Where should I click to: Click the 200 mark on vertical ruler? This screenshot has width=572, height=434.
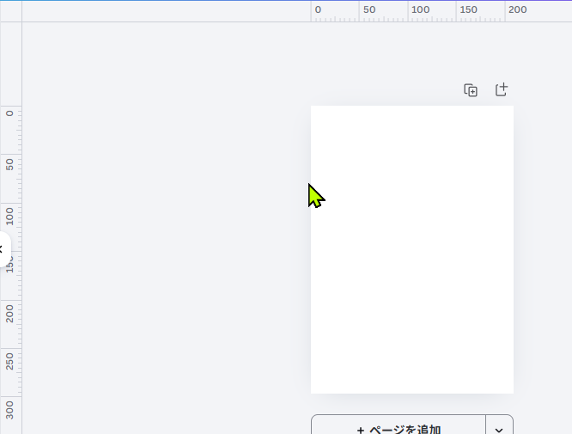[9, 314]
